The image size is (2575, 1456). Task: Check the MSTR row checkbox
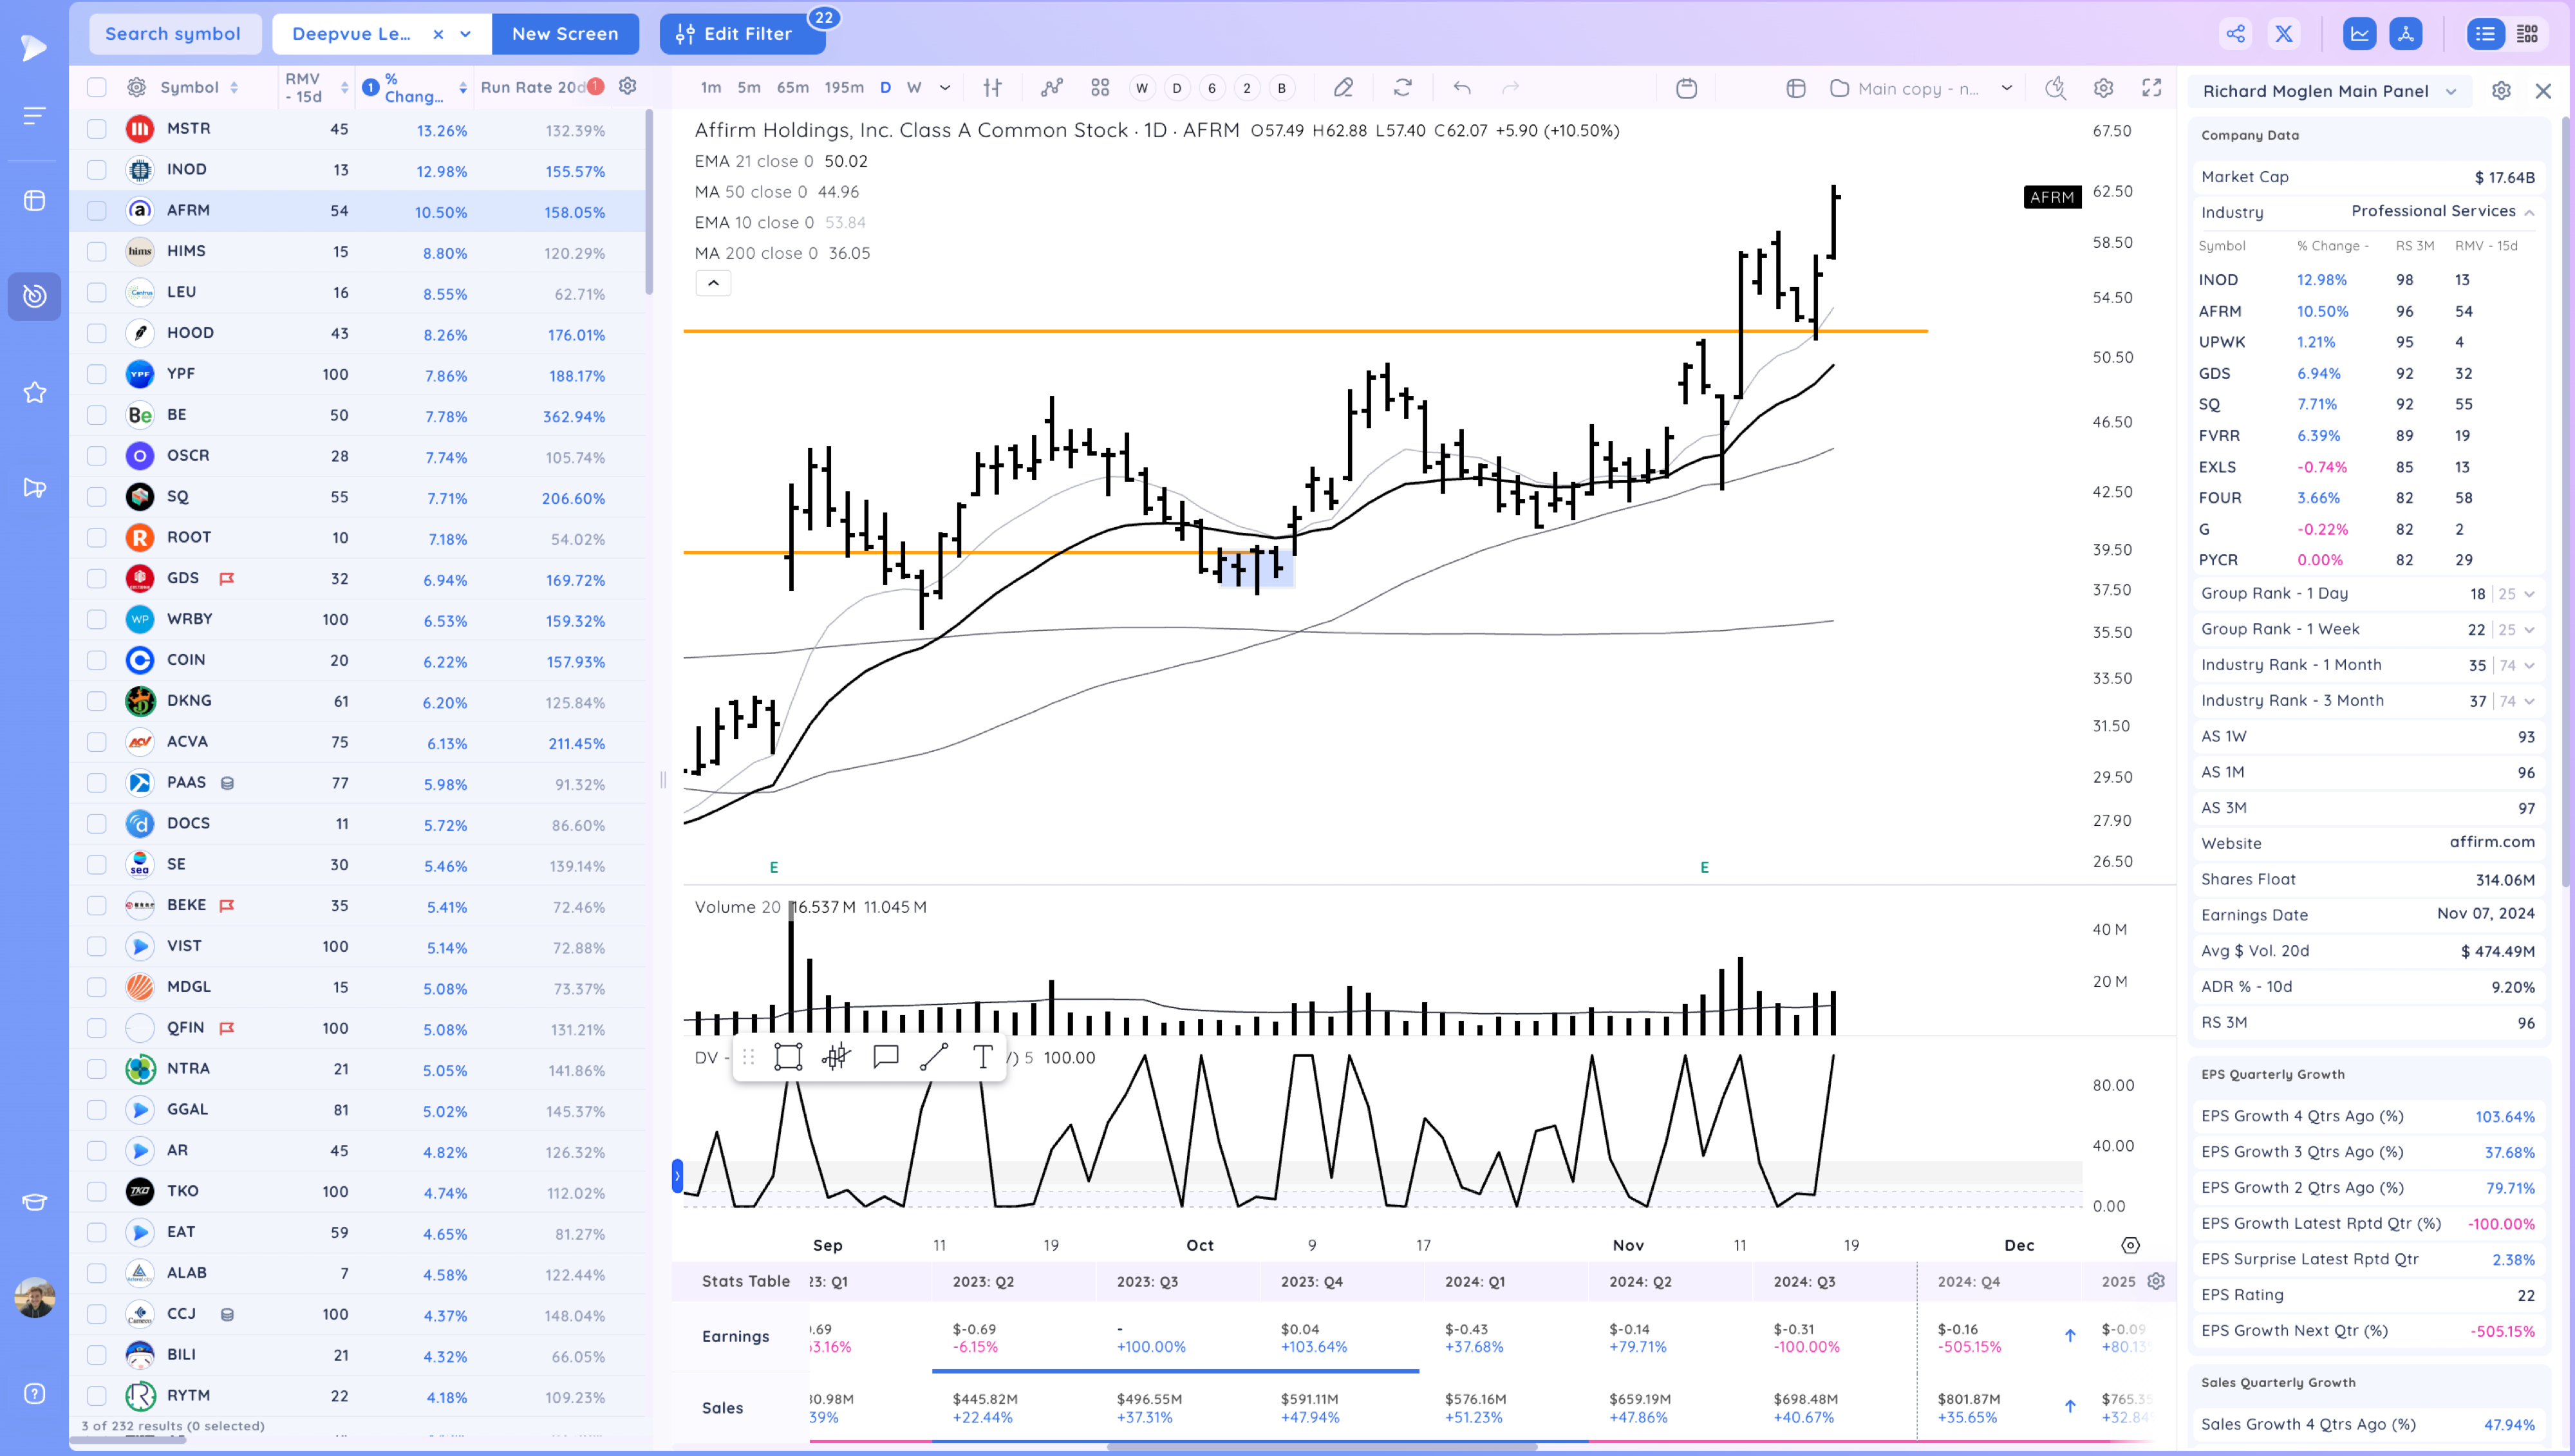(x=96, y=129)
